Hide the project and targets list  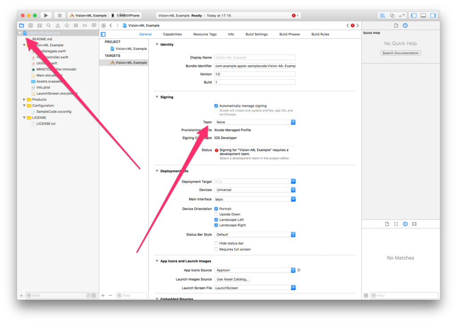[x=103, y=34]
